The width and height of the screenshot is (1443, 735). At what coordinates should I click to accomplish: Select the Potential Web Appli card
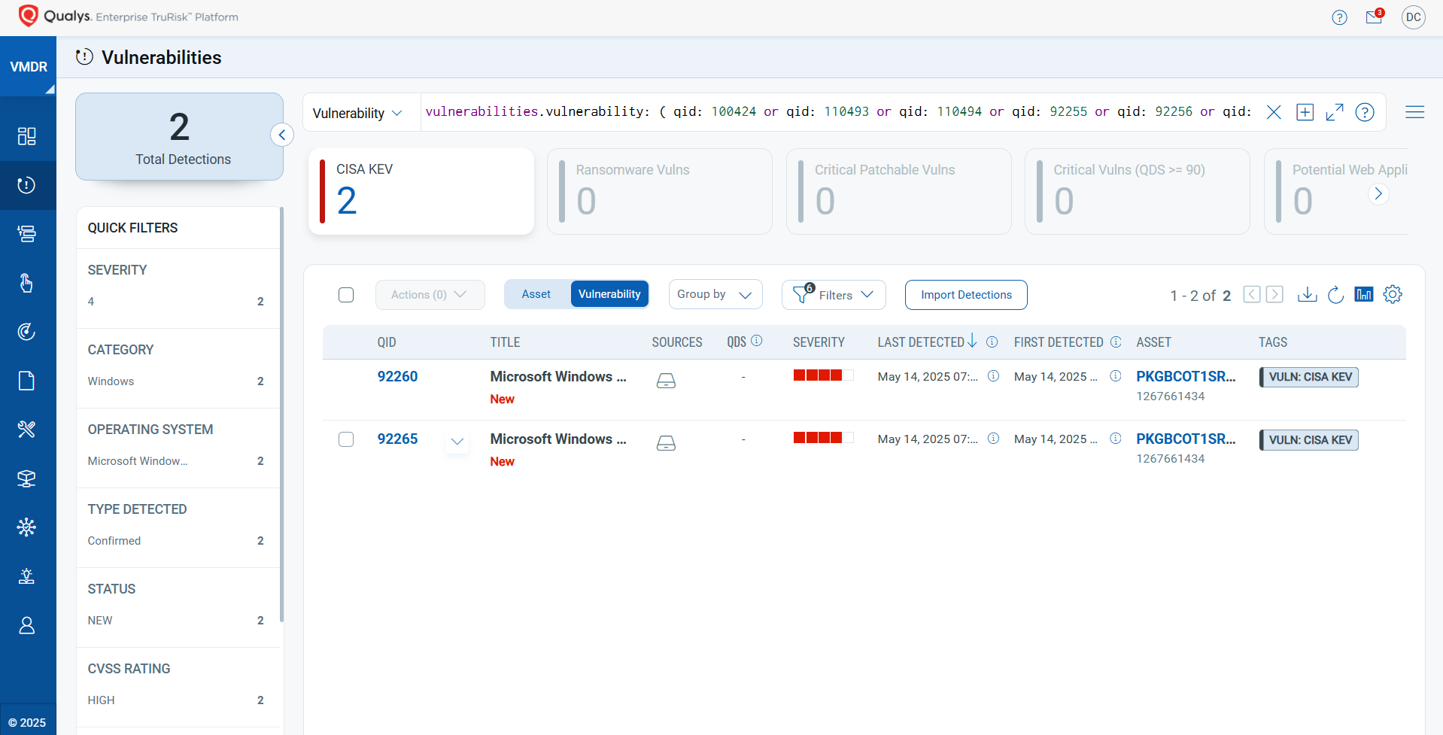pyautogui.click(x=1336, y=191)
